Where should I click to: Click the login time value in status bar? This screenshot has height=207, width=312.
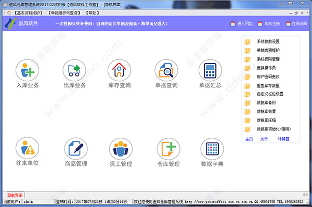(103, 202)
